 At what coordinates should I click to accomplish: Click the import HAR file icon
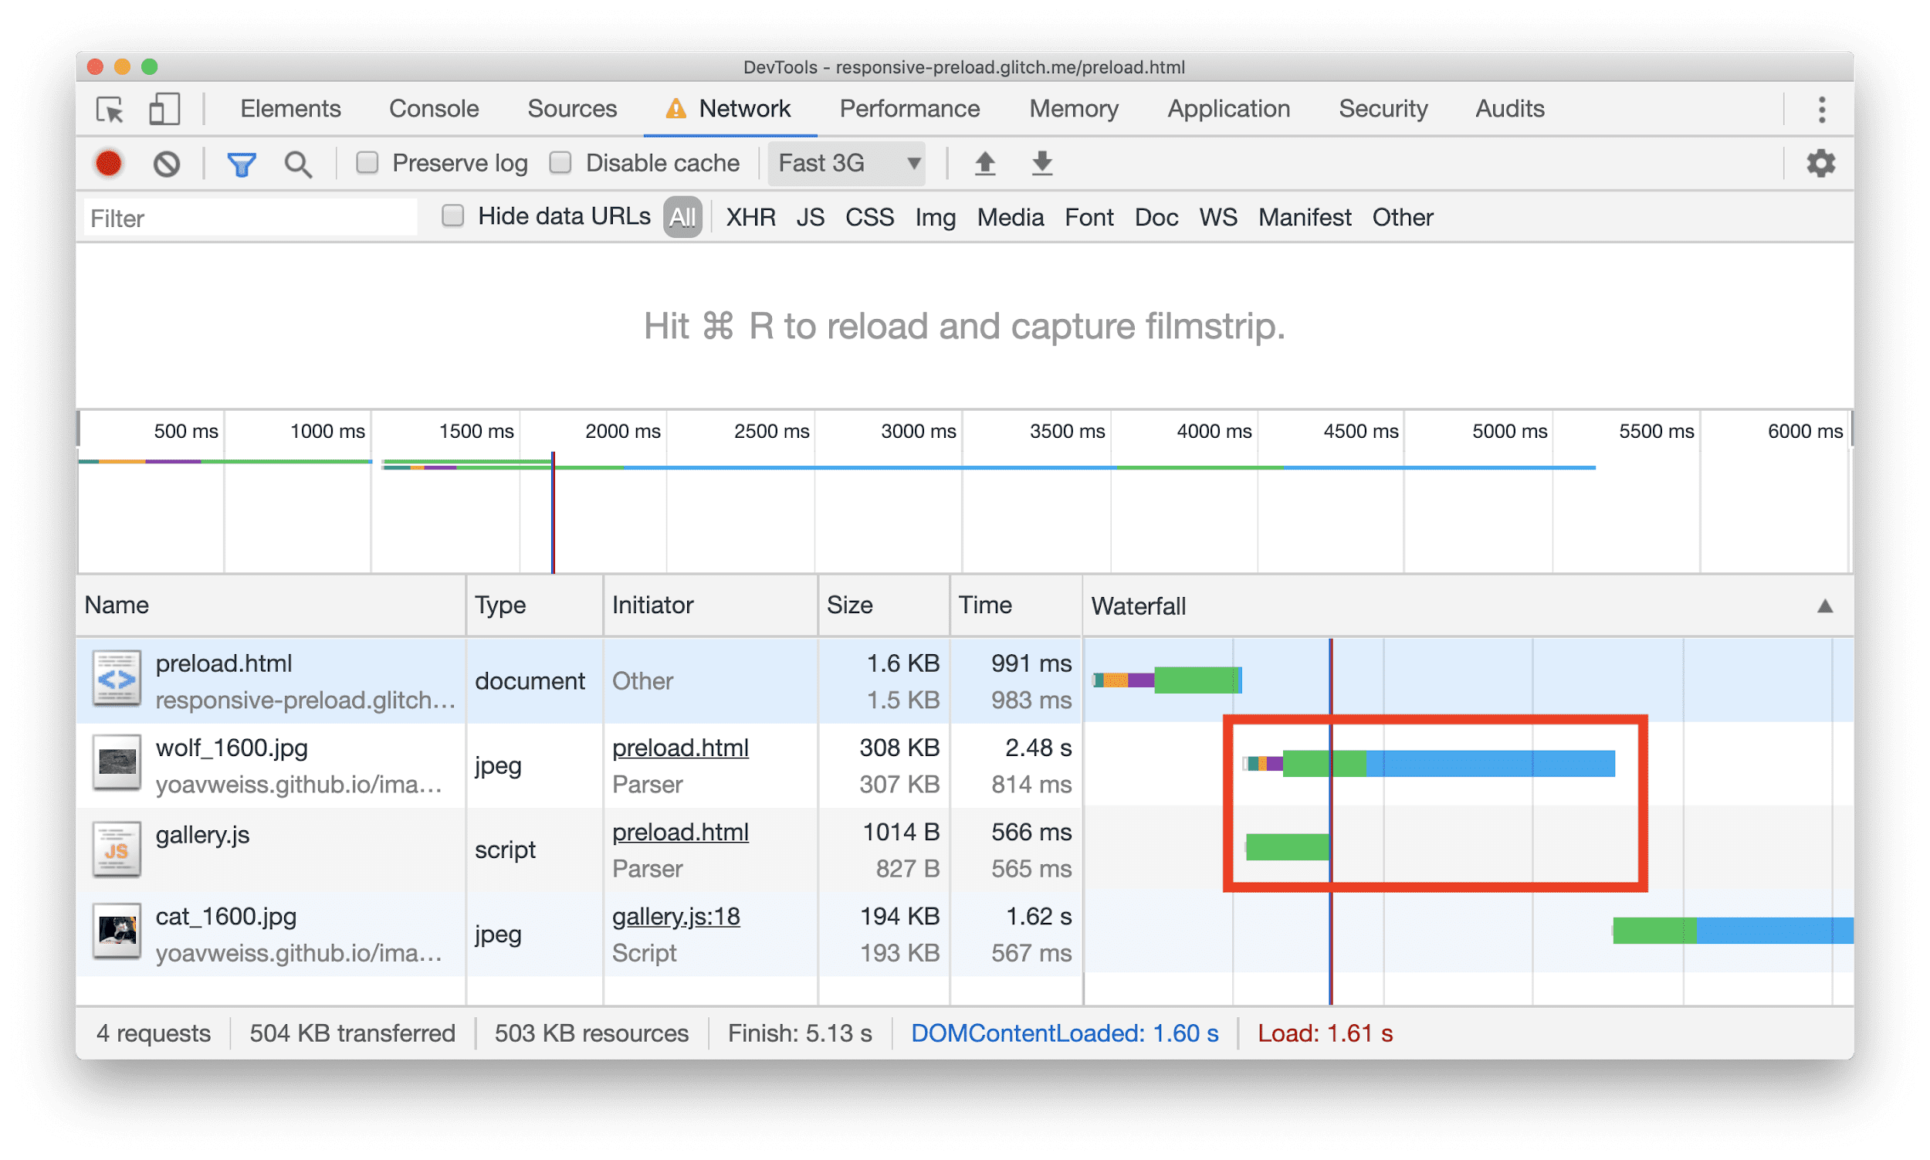point(979,165)
